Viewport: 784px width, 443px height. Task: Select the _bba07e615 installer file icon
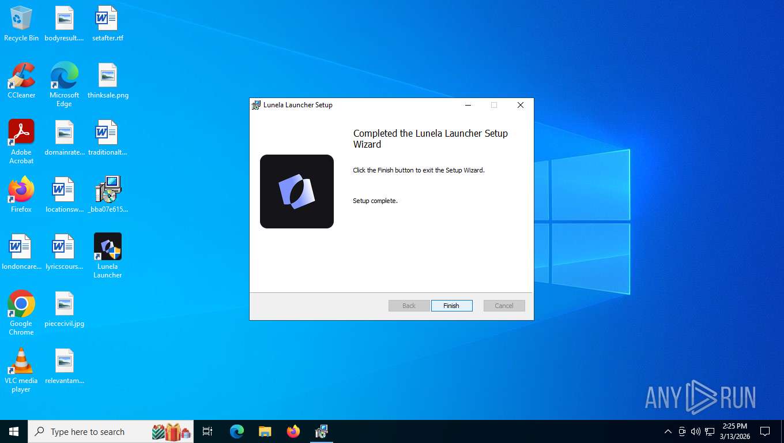click(x=108, y=195)
